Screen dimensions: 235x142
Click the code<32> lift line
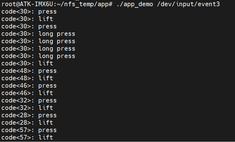tap(27, 108)
